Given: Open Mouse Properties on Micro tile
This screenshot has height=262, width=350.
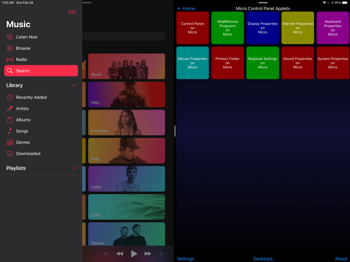Looking at the screenshot, I should [x=192, y=63].
